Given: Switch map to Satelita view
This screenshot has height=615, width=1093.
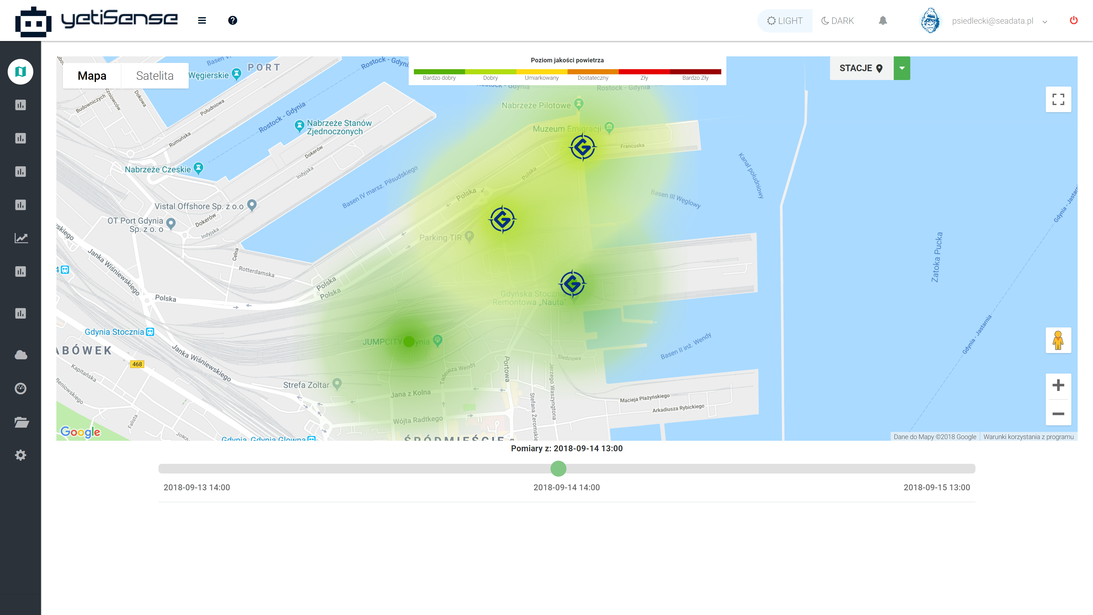Looking at the screenshot, I should click(155, 75).
